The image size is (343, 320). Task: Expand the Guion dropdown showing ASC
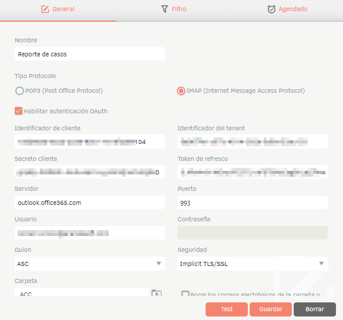click(x=90, y=264)
